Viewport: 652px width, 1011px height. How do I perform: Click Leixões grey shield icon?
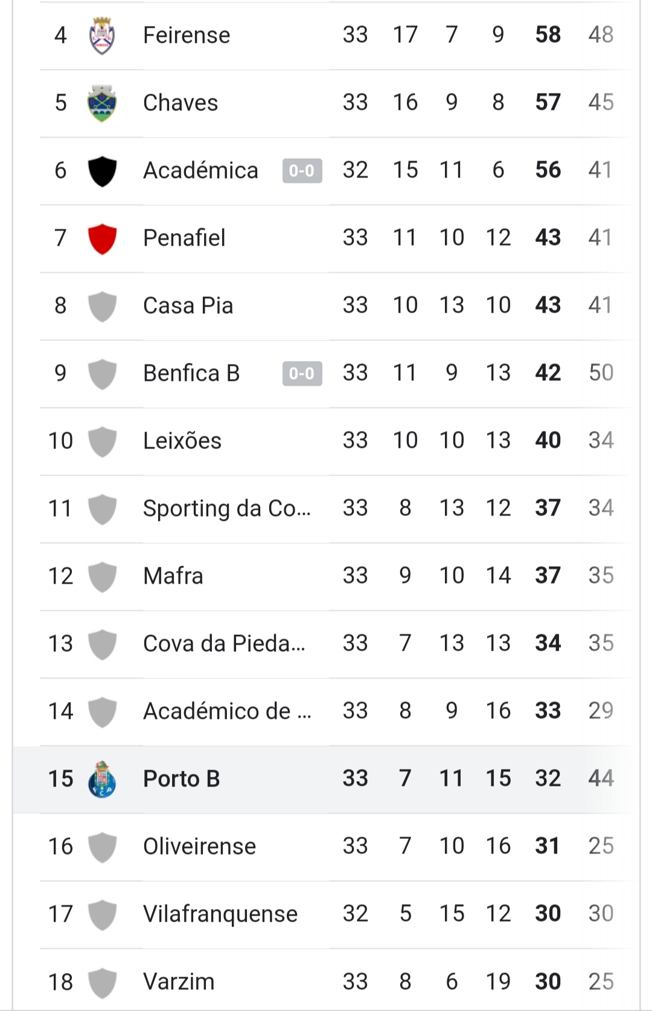coord(102,441)
